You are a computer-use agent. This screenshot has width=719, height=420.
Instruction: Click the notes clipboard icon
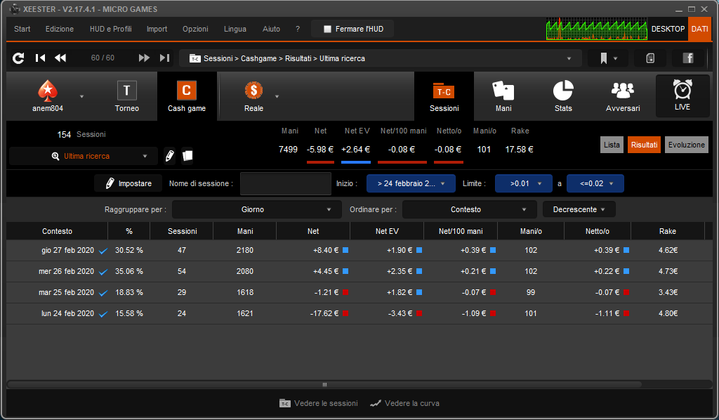pos(650,58)
